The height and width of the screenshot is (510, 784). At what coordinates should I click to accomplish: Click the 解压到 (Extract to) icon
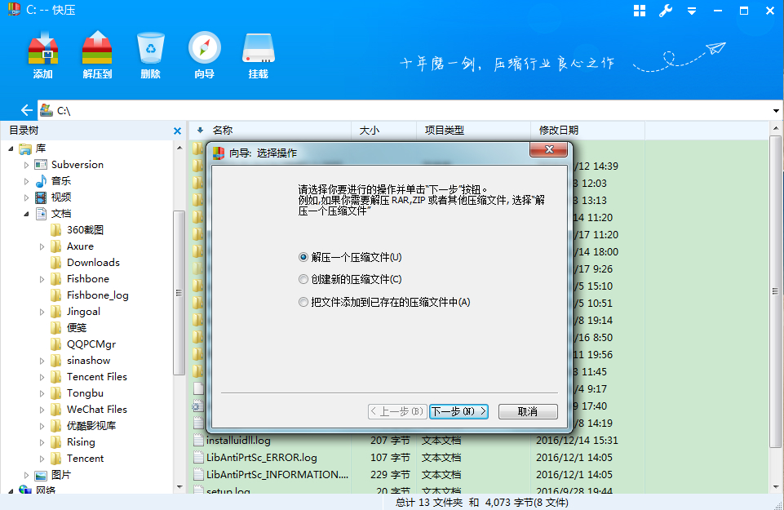coord(97,53)
